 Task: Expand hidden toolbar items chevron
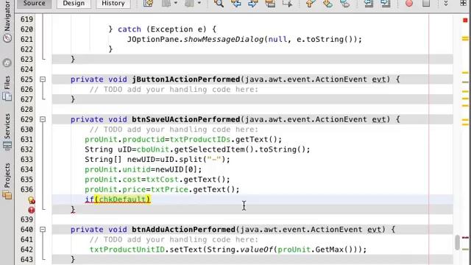click(x=446, y=3)
